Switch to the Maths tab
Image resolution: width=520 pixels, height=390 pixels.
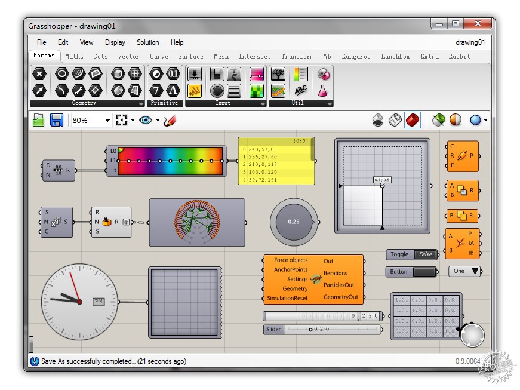[x=74, y=56]
